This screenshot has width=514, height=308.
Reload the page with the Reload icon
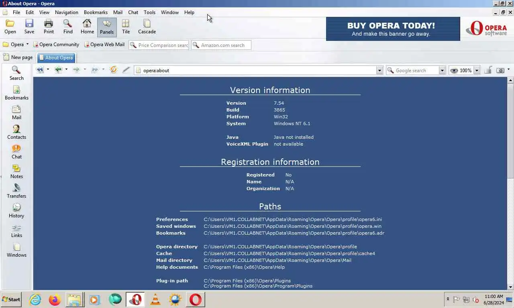coord(114,70)
